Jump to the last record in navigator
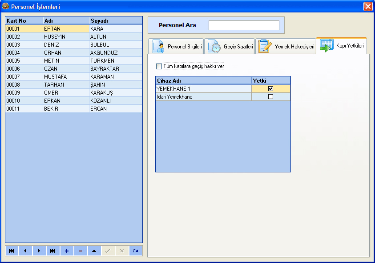 (53, 251)
